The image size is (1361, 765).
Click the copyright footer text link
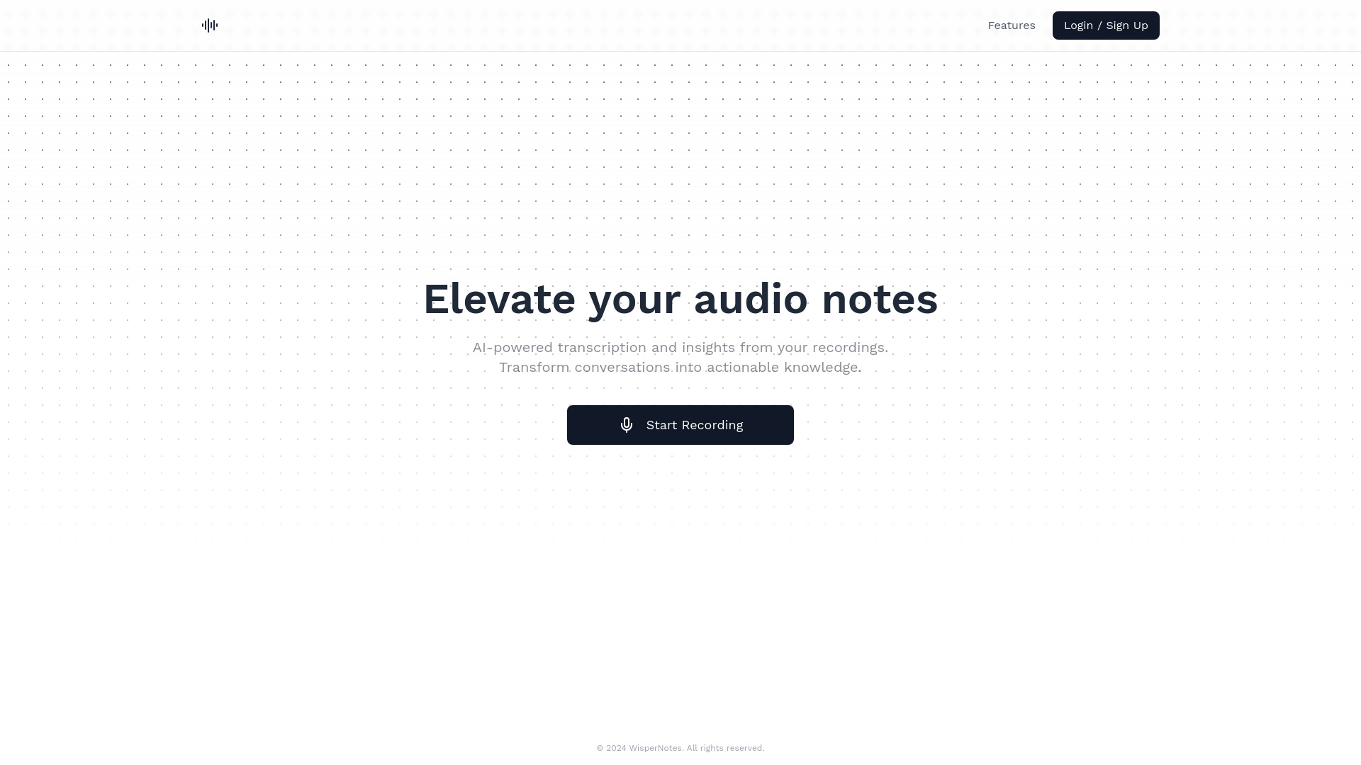pos(680,747)
